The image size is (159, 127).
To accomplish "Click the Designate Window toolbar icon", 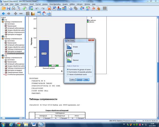I will pos(105,8).
